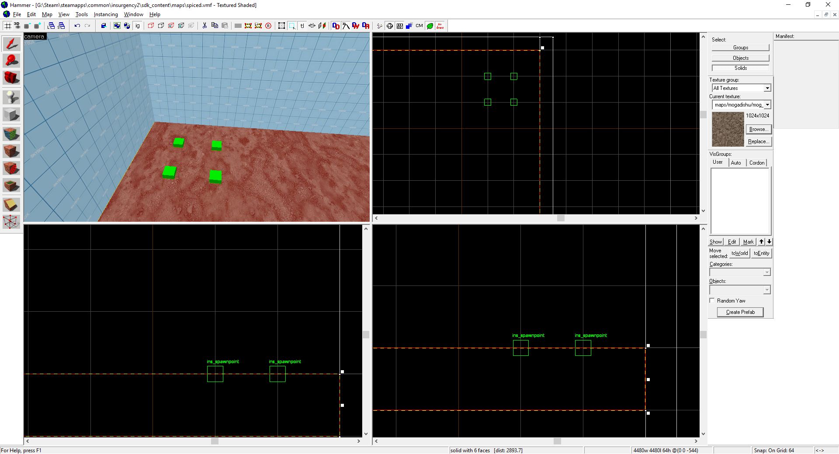Click the VisGroups move-up arrow button
The height and width of the screenshot is (454, 839).
(762, 241)
